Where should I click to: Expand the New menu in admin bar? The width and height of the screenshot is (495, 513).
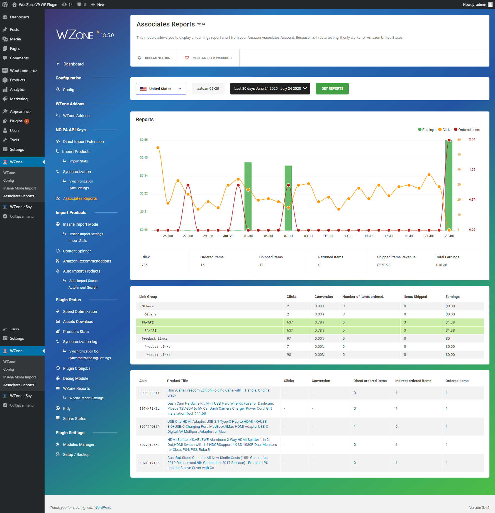click(98, 4)
